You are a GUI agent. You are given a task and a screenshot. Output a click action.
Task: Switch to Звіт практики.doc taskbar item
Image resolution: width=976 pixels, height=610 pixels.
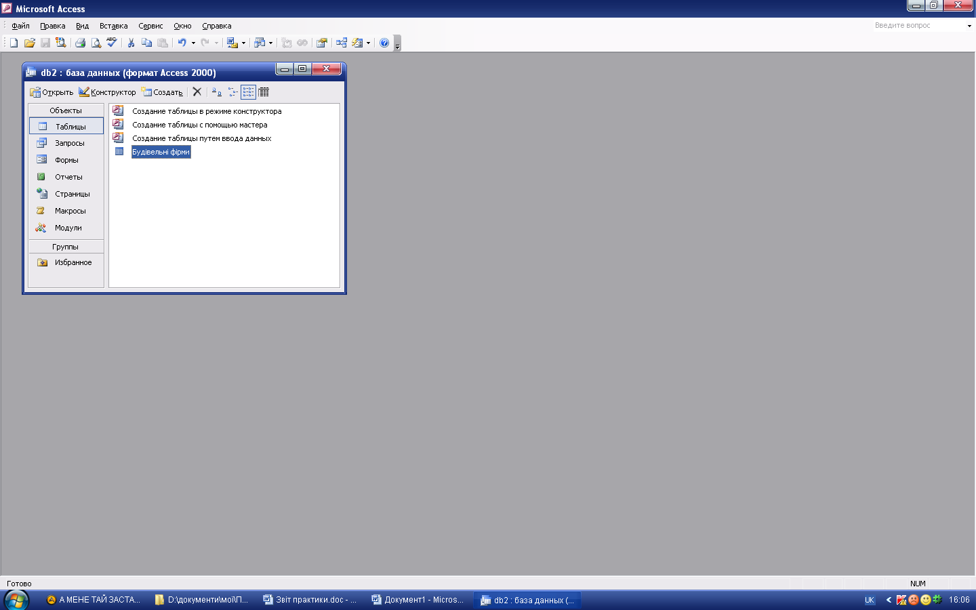(311, 600)
